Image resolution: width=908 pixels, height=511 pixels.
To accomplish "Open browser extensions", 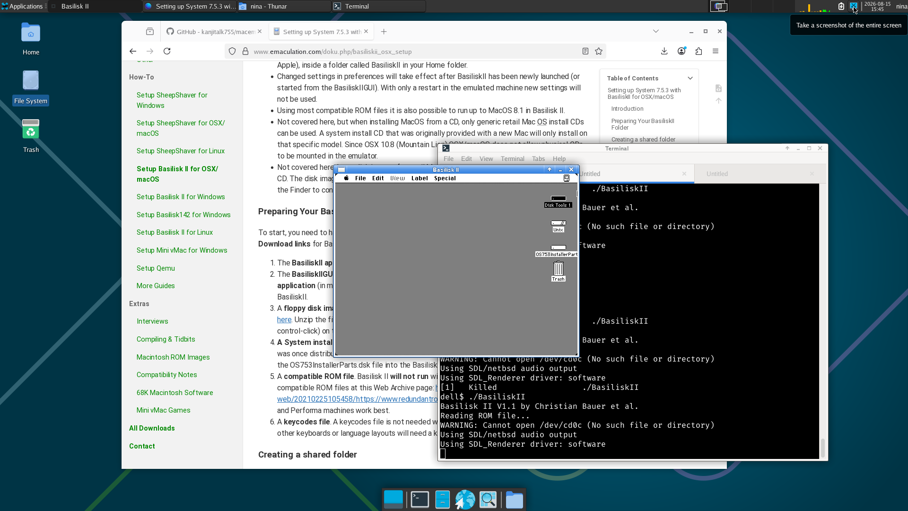I will 698,51.
